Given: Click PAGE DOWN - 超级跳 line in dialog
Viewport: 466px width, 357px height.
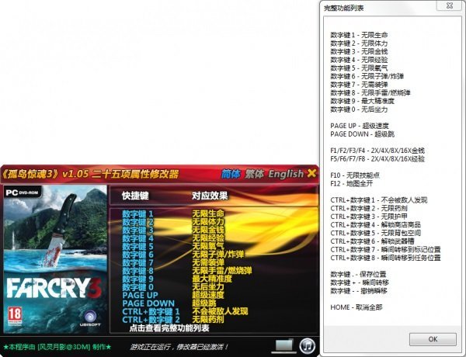Looking at the screenshot, I should coord(363,134).
